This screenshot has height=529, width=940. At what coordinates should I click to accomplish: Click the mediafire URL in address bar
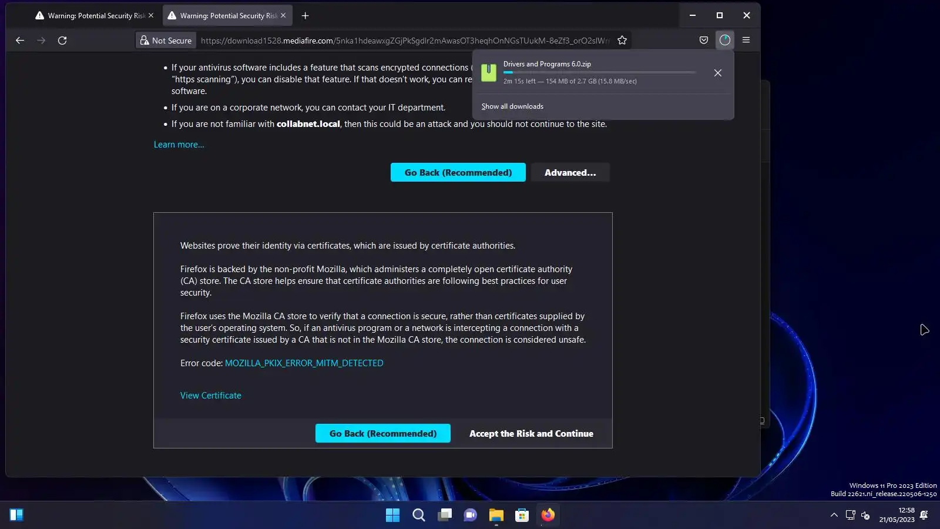tap(405, 41)
